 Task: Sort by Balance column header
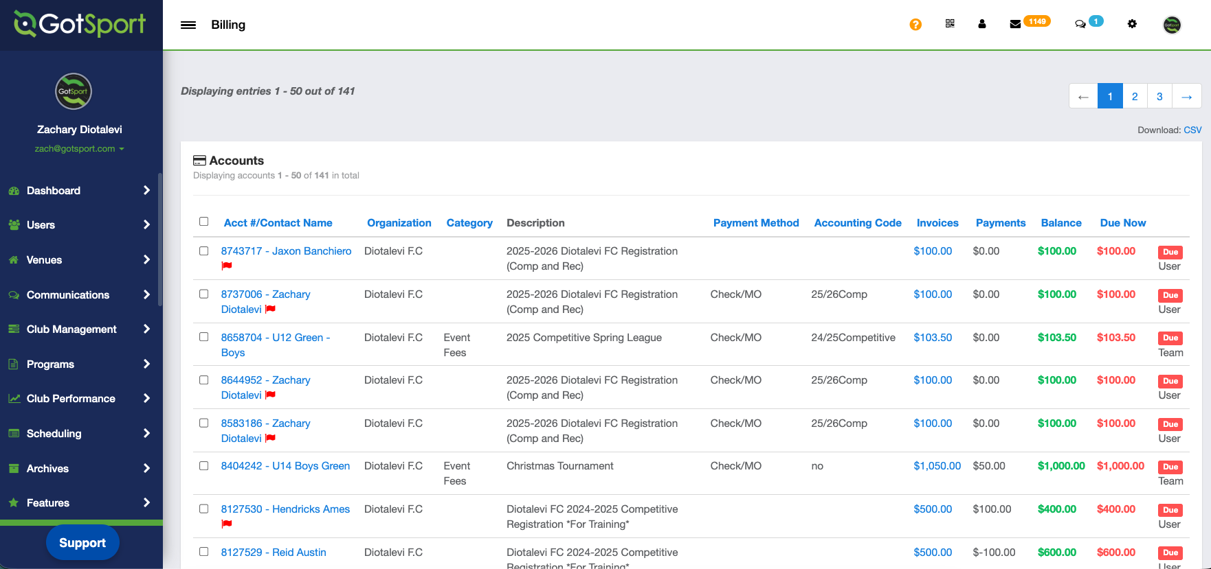click(1061, 223)
